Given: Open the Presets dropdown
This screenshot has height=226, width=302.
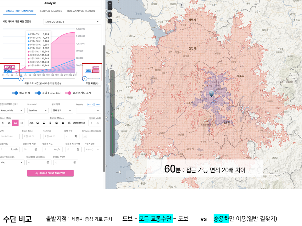Looking at the screenshot, I should pos(88,110).
